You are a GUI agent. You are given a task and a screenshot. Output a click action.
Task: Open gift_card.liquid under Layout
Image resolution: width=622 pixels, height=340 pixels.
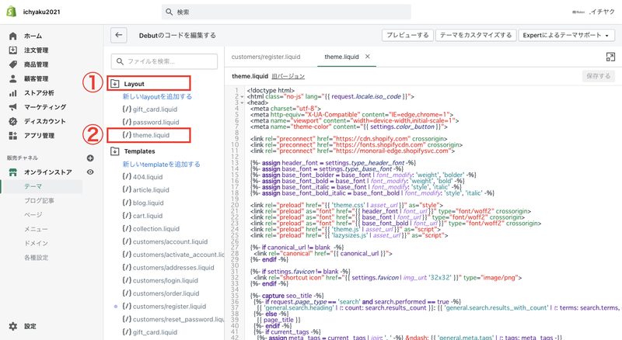point(155,109)
